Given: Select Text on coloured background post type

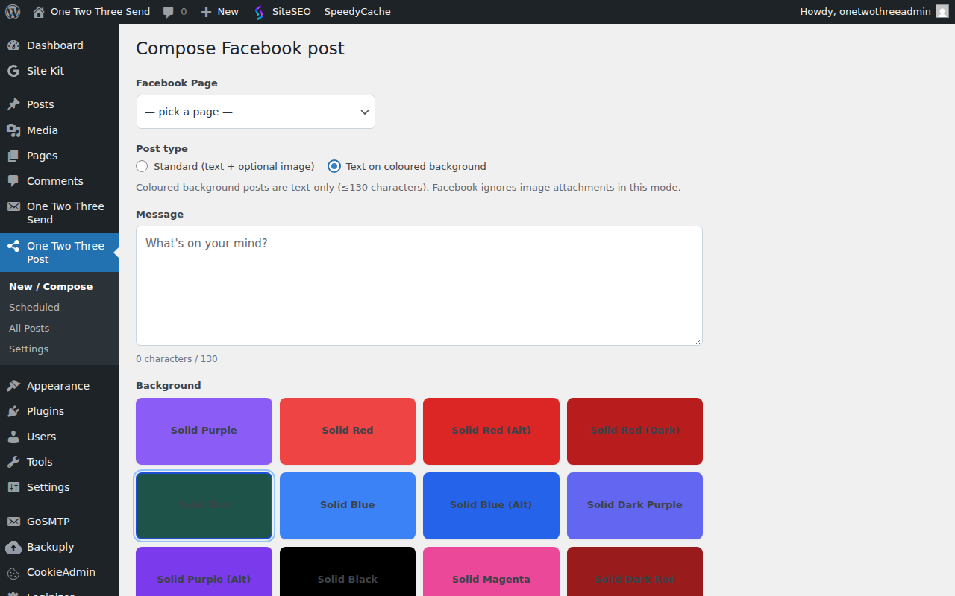Looking at the screenshot, I should click(x=334, y=166).
